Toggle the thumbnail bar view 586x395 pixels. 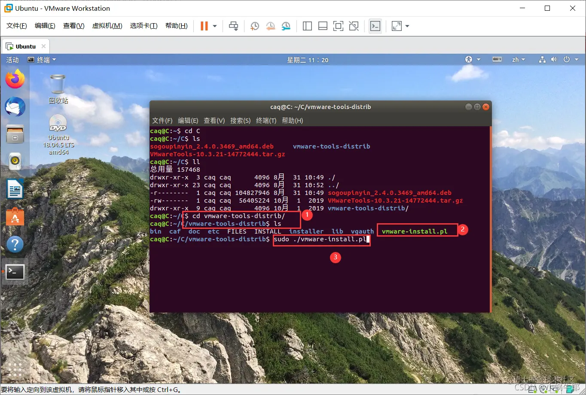(x=323, y=26)
